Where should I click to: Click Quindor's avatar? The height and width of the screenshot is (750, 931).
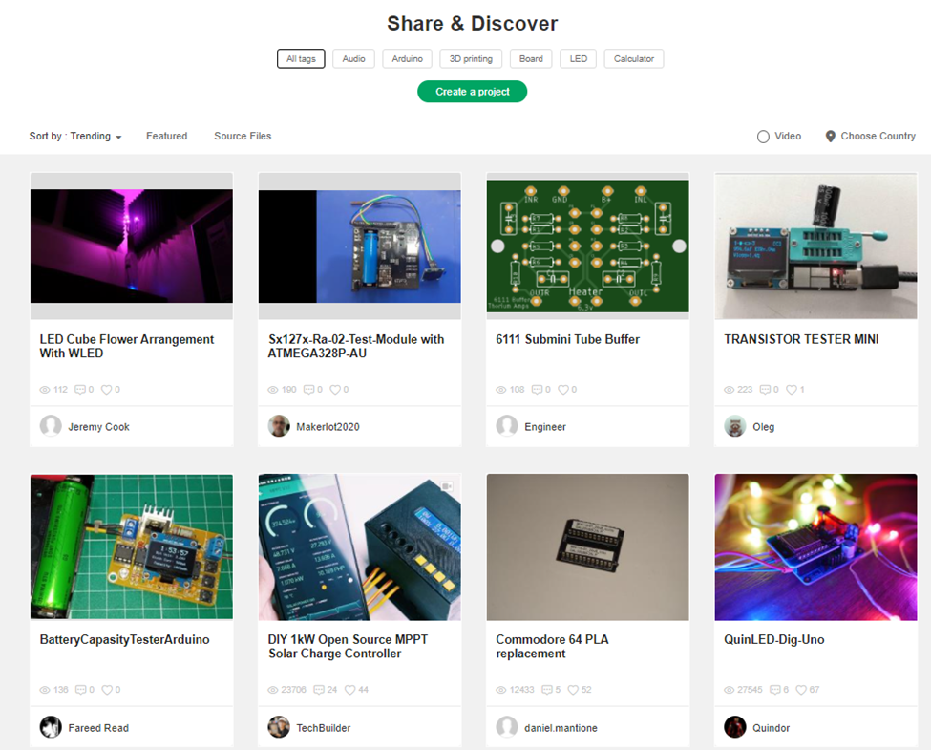735,727
